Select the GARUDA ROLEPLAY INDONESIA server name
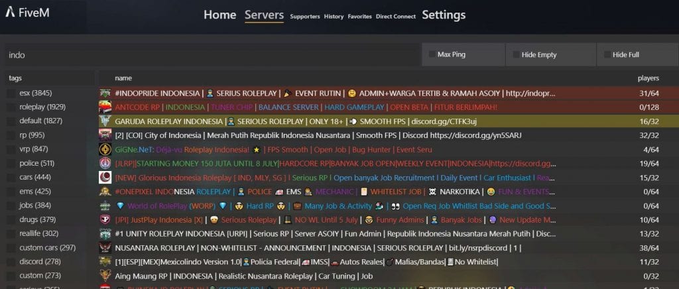Image resolution: width=679 pixels, height=289 pixels. click(296, 121)
